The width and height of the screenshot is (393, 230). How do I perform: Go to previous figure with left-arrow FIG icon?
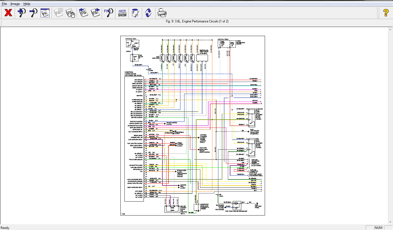tap(83, 13)
